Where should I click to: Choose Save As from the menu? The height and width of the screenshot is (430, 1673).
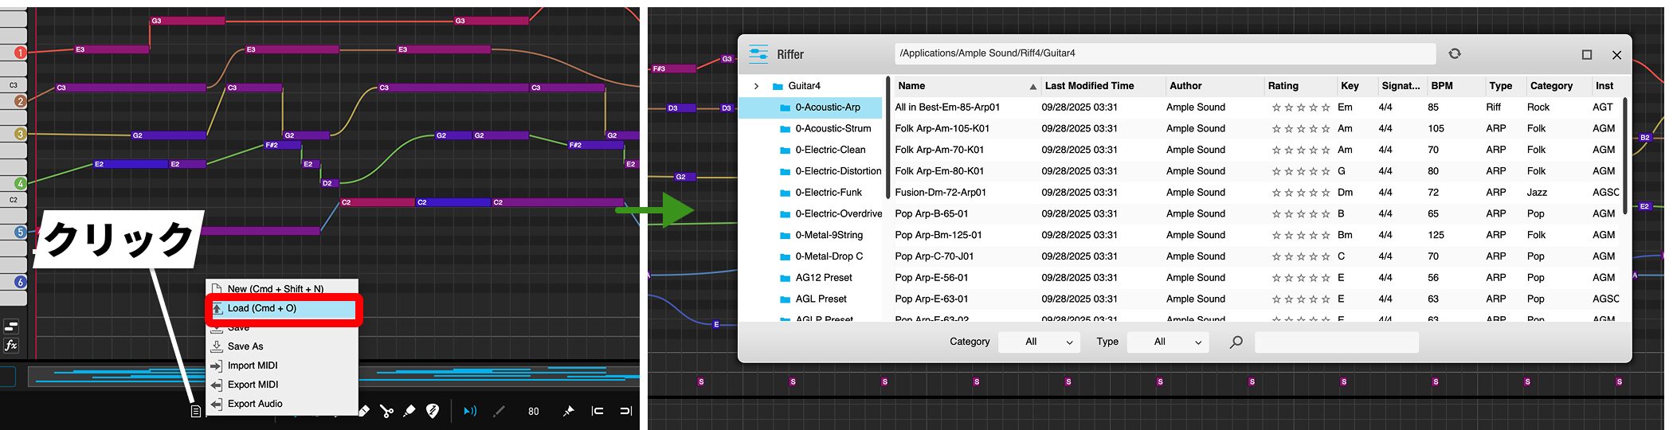(282, 346)
